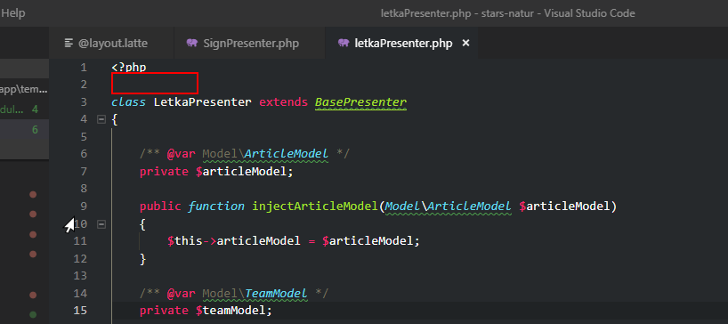Click the 'public' keyword on line 9

click(160, 207)
